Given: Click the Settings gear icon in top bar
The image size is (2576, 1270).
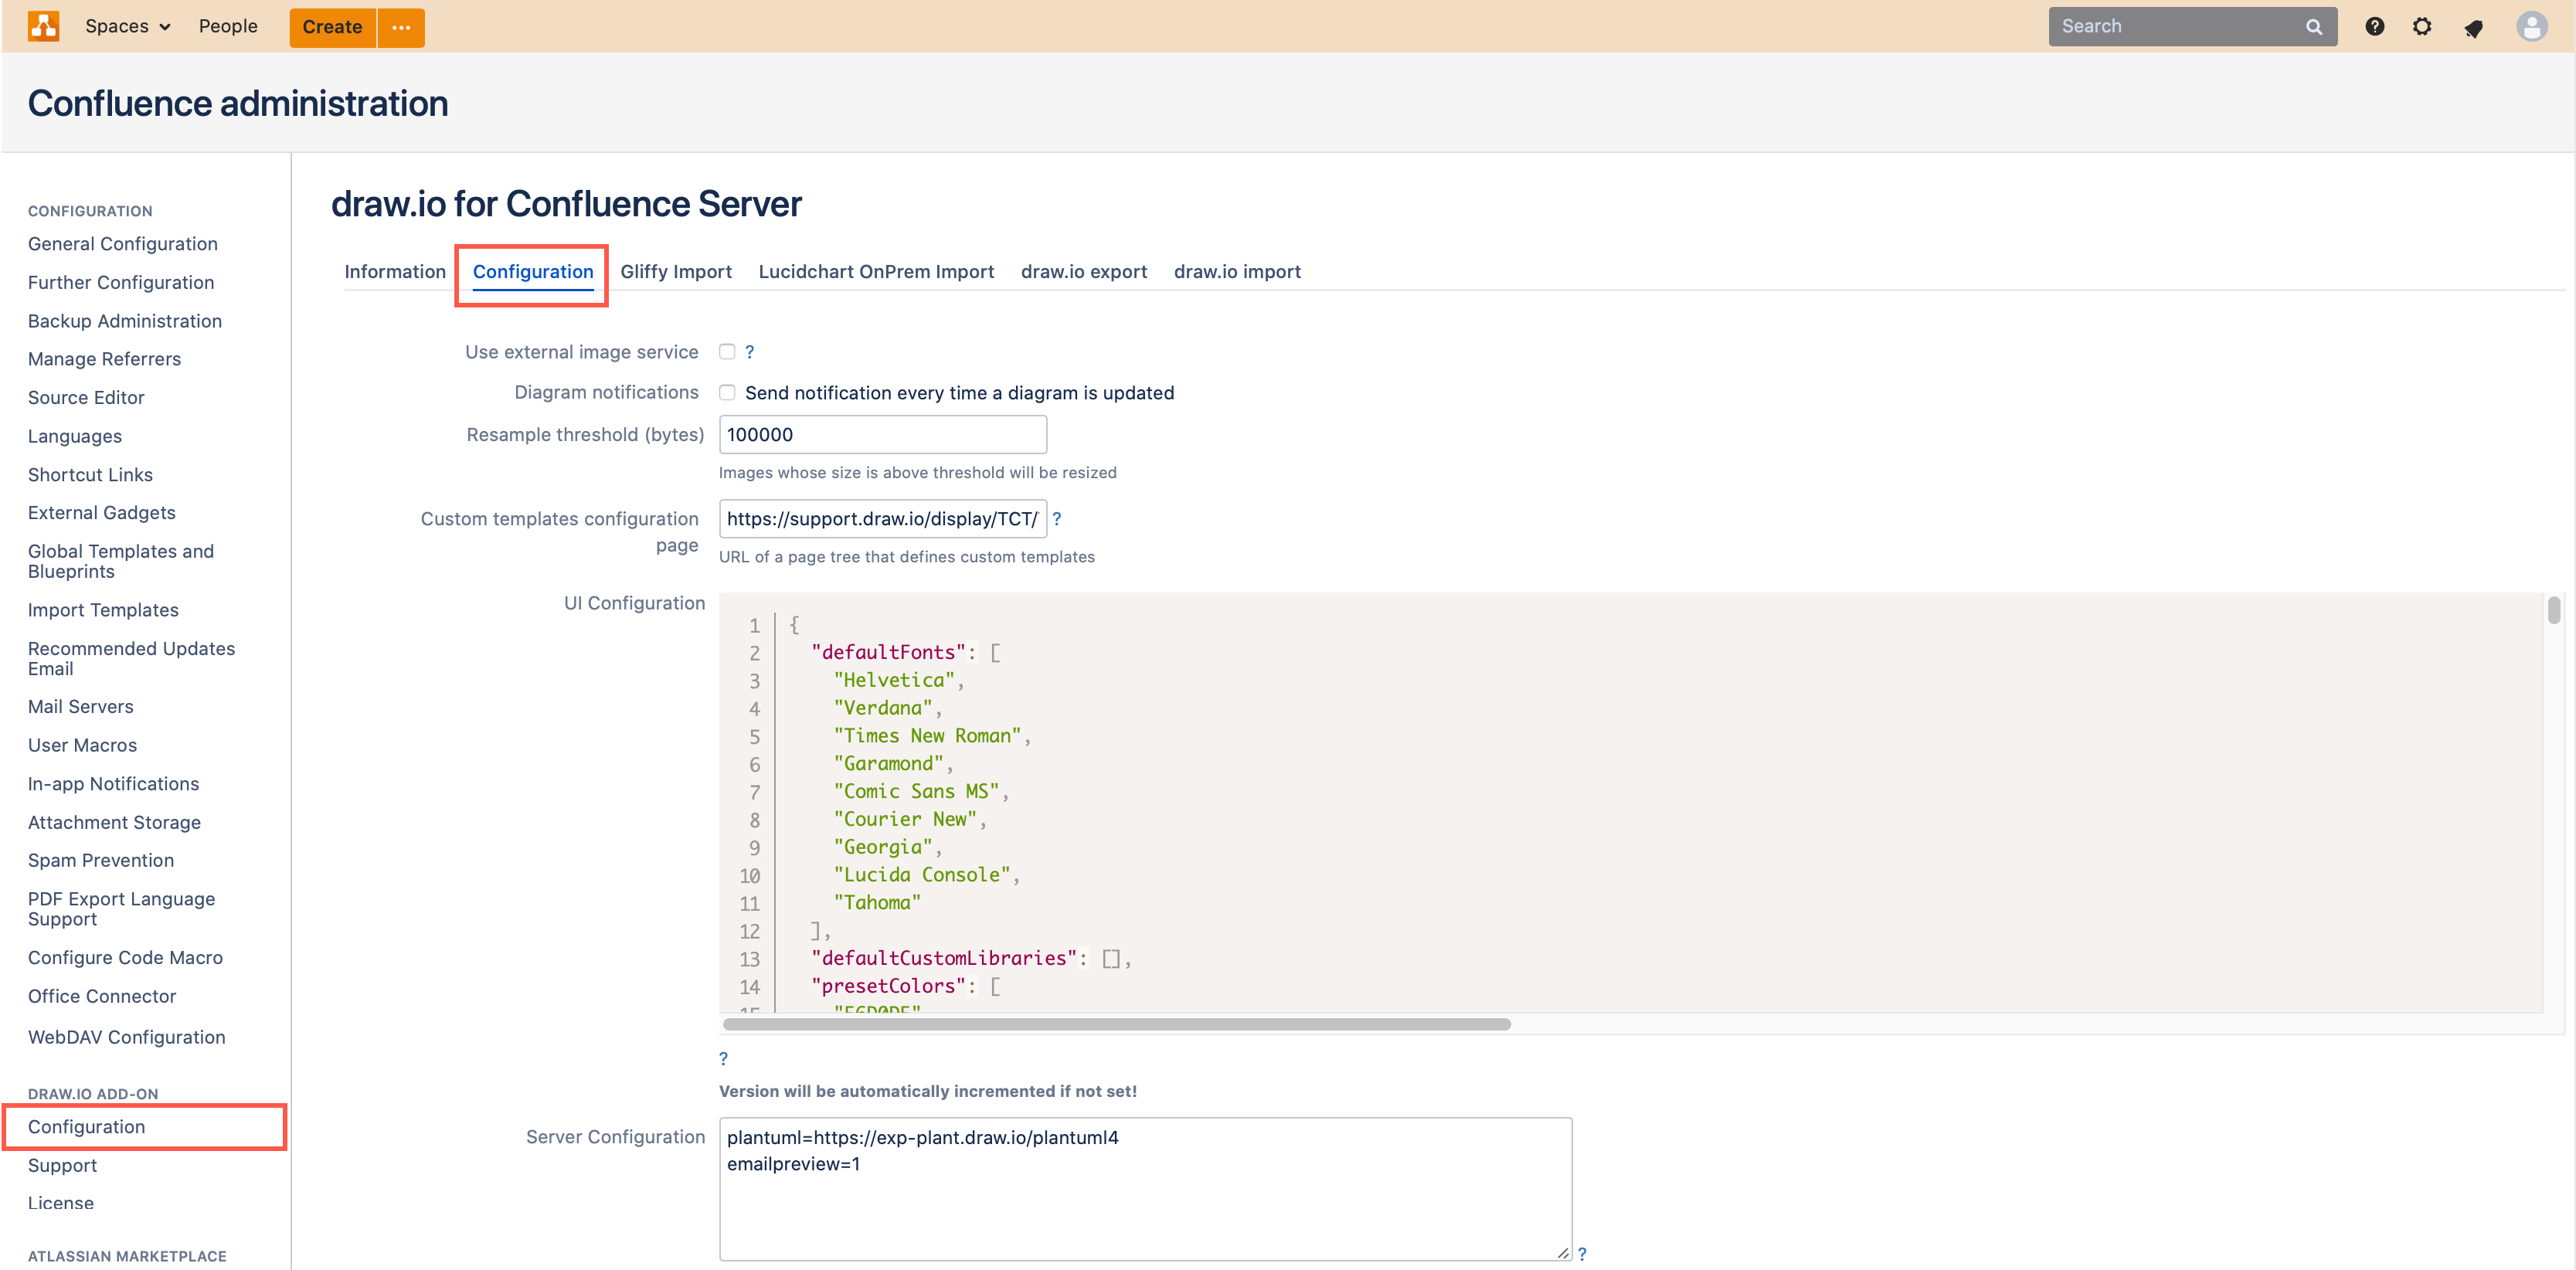Looking at the screenshot, I should [2421, 25].
